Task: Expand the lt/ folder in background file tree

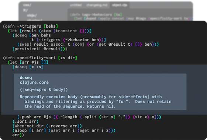Action: (x=25, y=10)
